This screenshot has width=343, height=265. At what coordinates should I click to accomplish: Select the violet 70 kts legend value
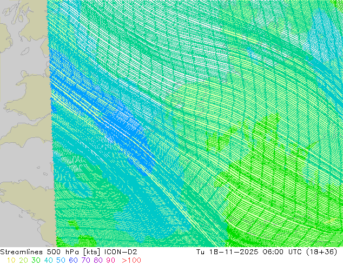pyautogui.click(x=85, y=261)
